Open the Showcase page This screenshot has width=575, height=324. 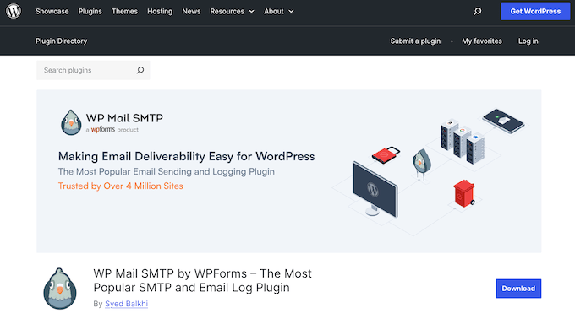pos(52,11)
